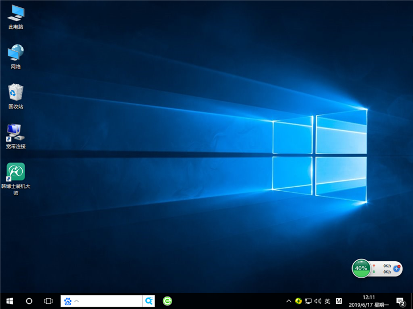
Task: Open Task View from the taskbar
Action: 48,301
